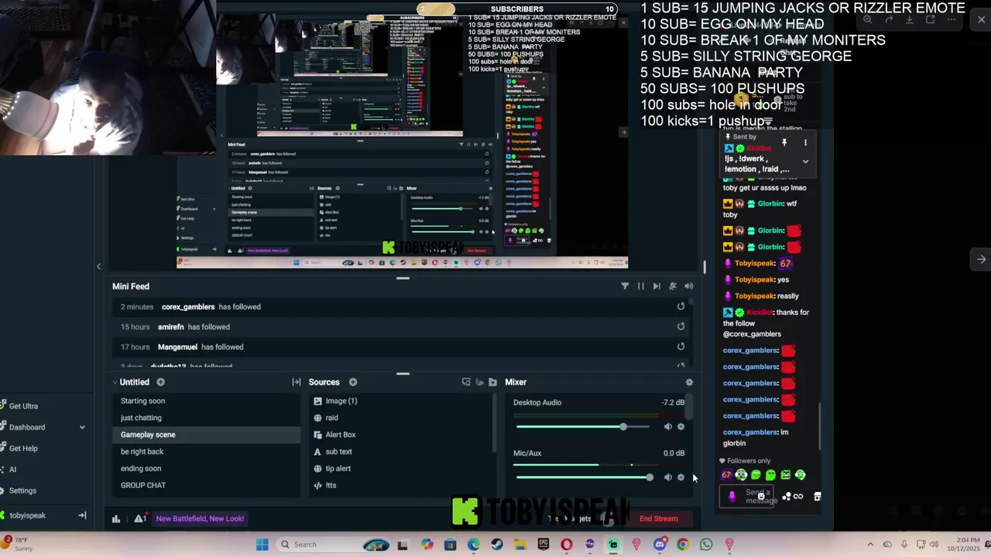
Task: Click the End Stream button
Action: [659, 519]
